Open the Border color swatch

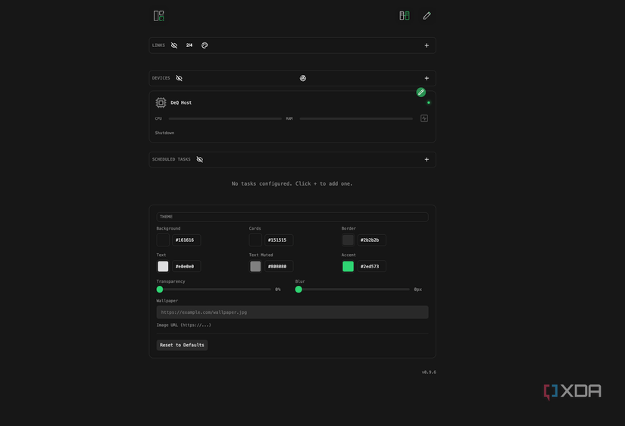coord(348,240)
